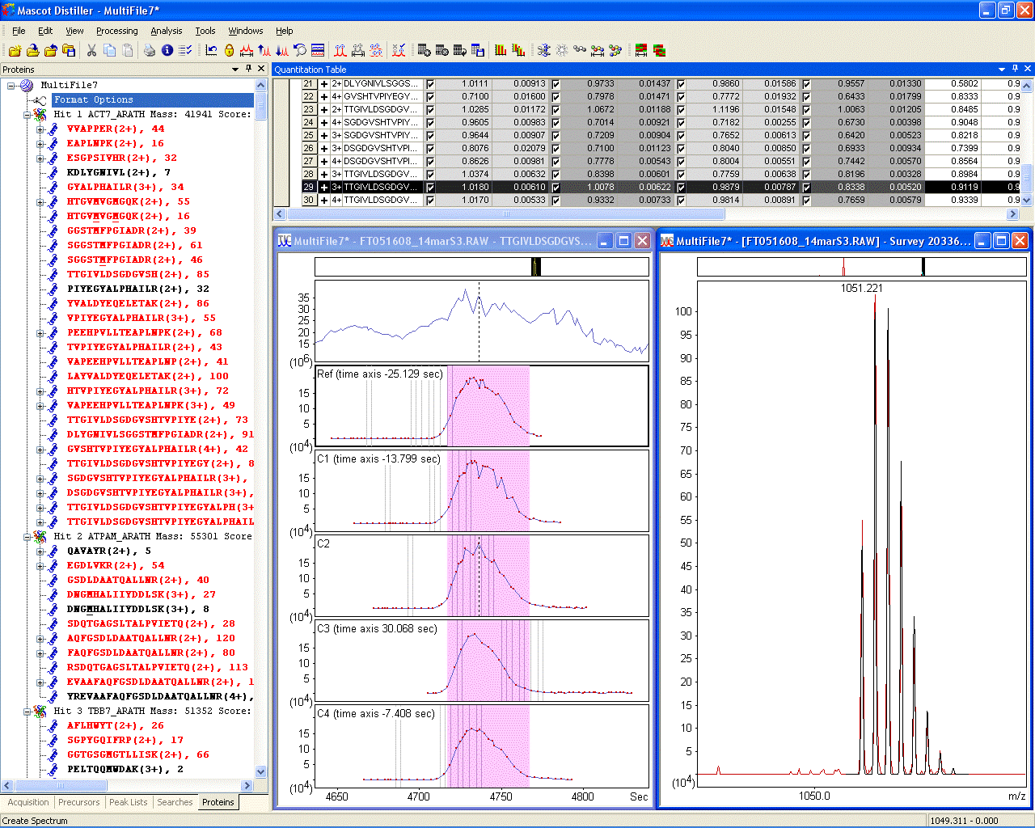Switch to the Peak Lists tab

click(x=128, y=802)
